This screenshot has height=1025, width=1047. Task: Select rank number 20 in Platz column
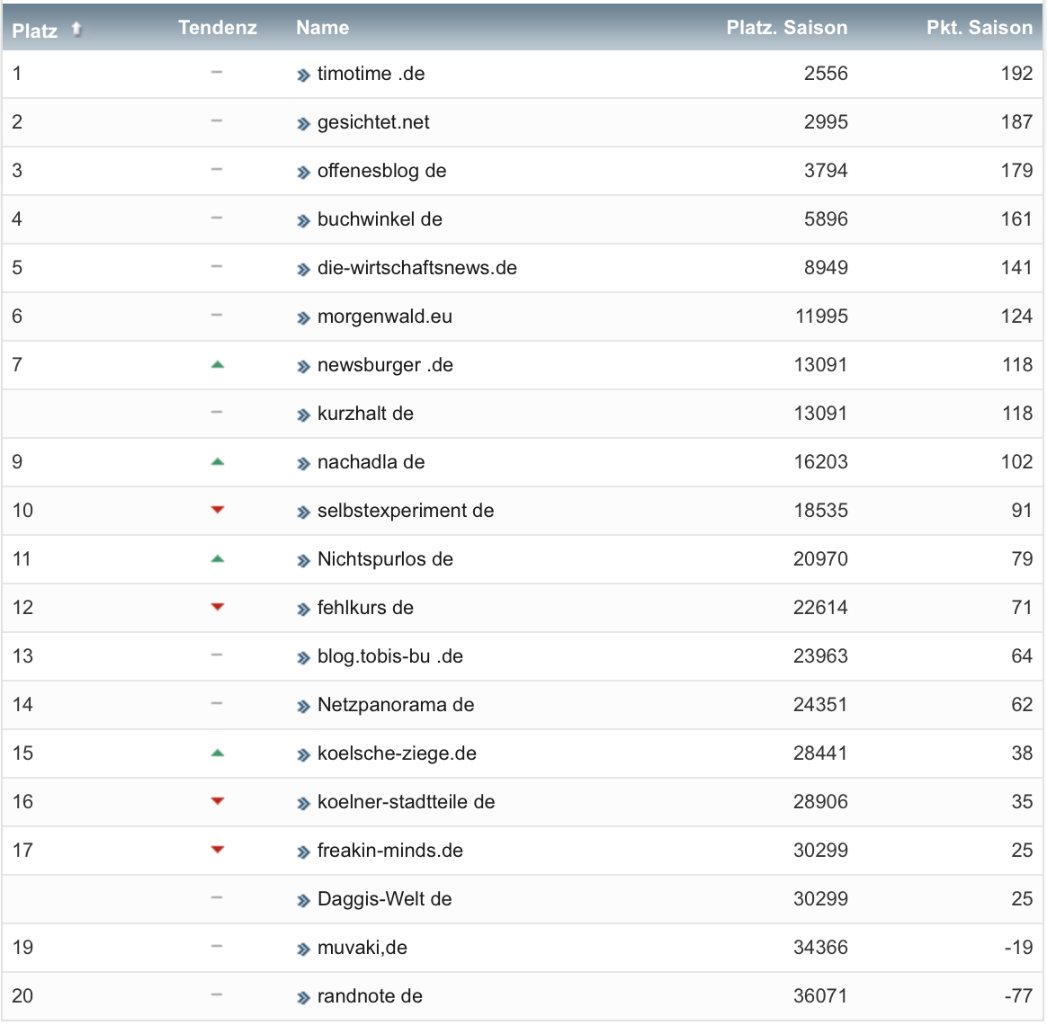(x=22, y=996)
